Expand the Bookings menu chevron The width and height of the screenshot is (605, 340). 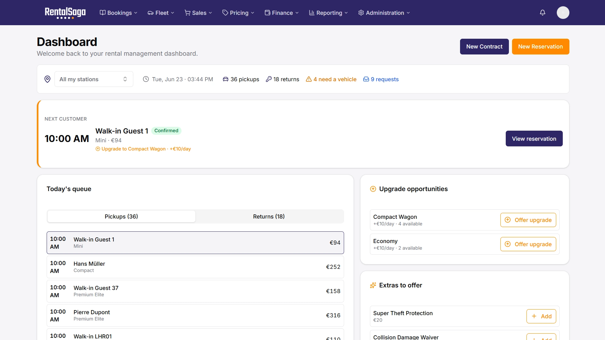[136, 13]
